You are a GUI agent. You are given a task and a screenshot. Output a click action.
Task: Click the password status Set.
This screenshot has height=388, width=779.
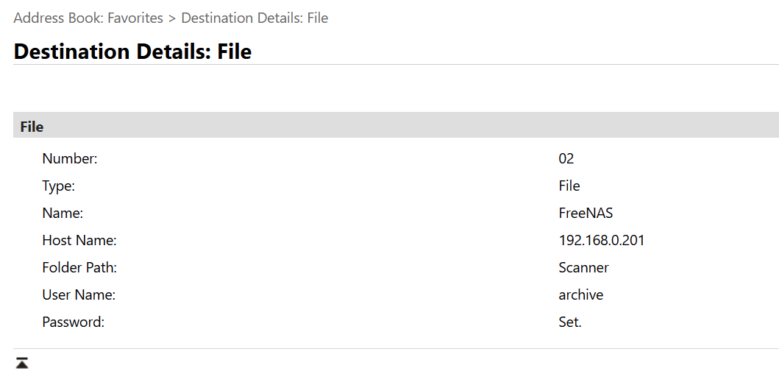570,322
